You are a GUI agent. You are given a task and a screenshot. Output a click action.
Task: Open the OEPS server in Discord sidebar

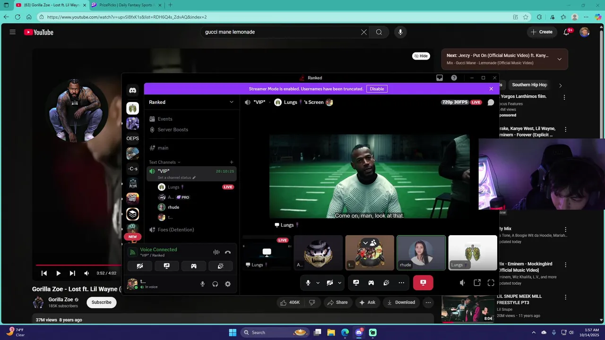coord(133,138)
